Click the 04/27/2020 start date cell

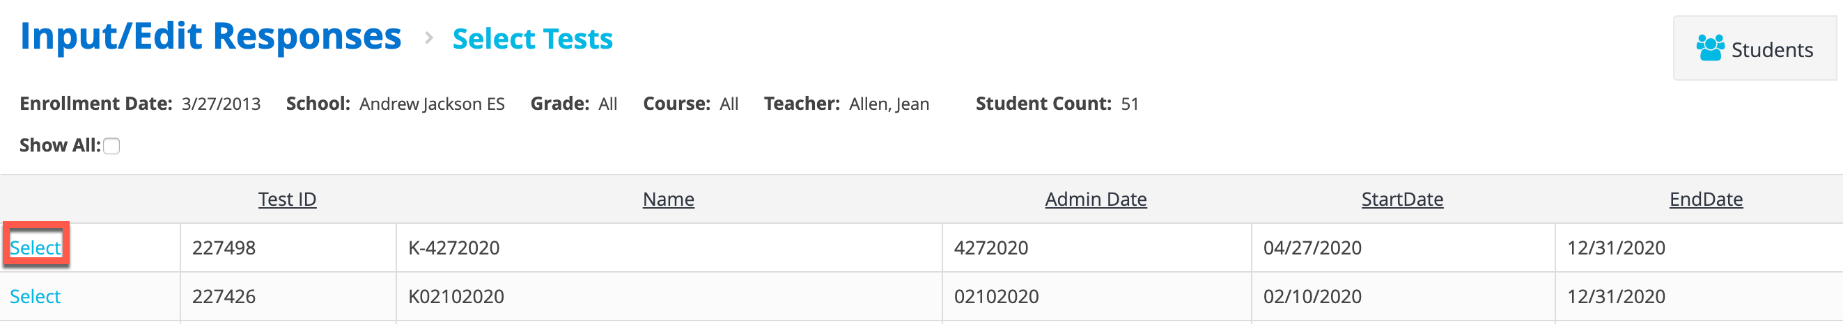tap(1402, 248)
